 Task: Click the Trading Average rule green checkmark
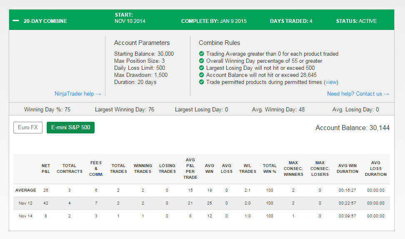(202, 54)
